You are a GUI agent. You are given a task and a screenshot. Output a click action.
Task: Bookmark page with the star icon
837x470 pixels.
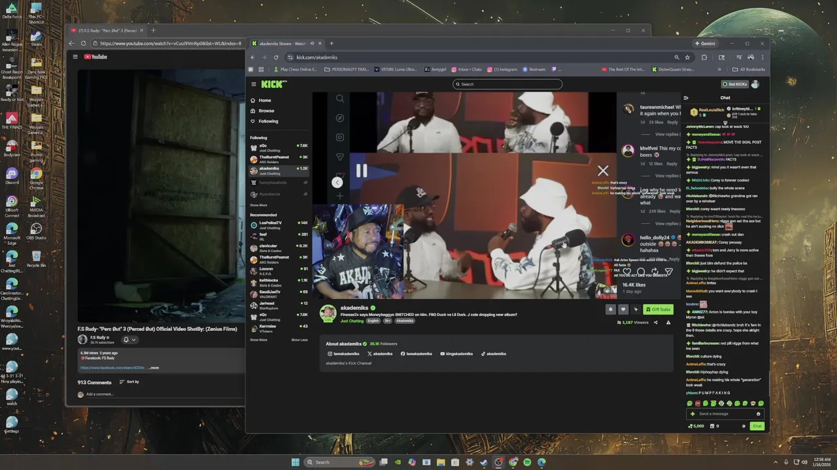pyautogui.click(x=688, y=57)
